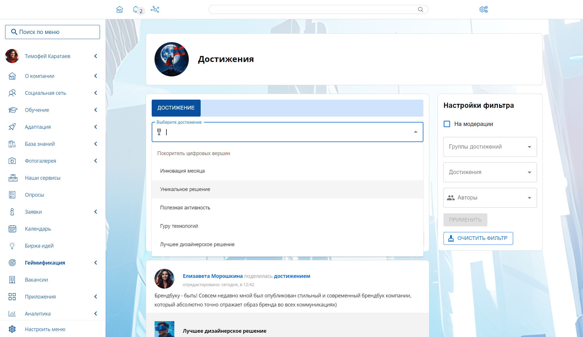
Task: Collapse the Выберите достижение list arrow
Action: click(415, 132)
